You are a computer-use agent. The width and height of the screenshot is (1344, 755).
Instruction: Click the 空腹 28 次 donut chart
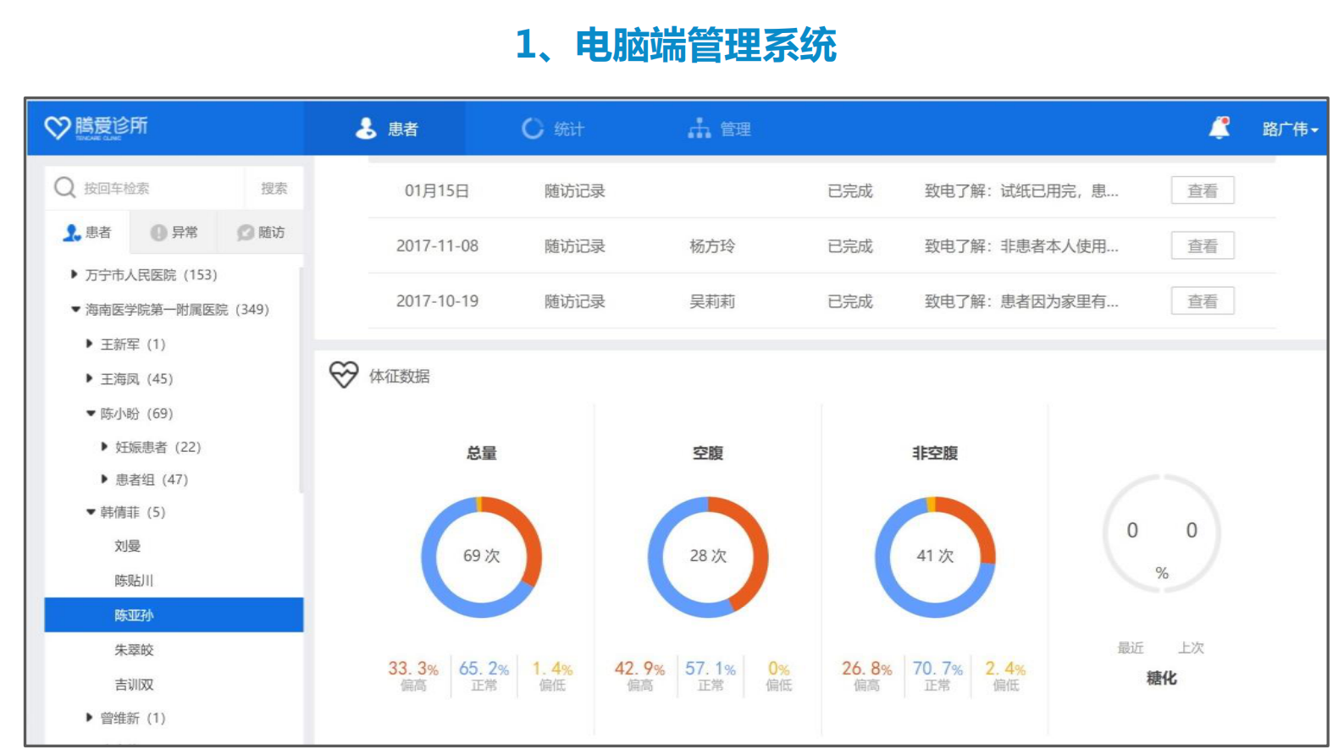(x=708, y=556)
